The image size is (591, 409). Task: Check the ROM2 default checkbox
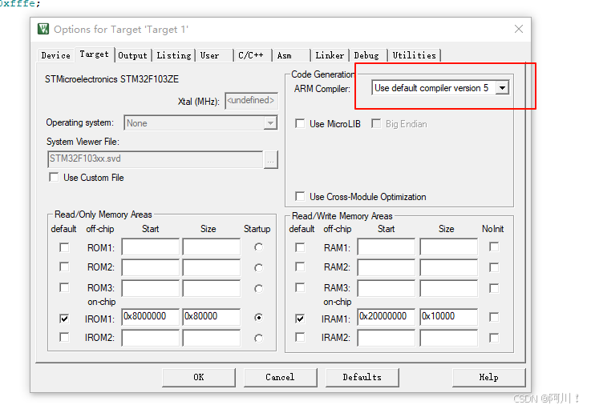tap(64, 267)
